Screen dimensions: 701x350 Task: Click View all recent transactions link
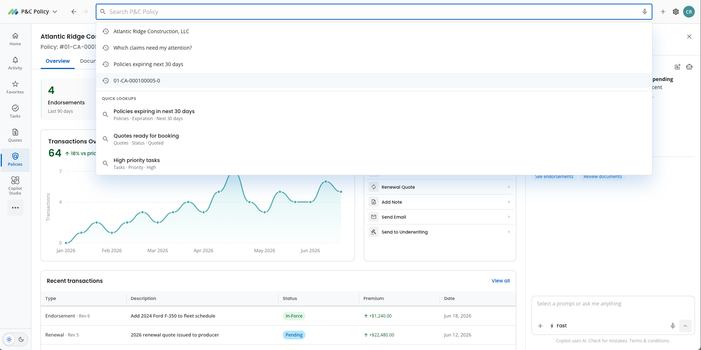pos(500,281)
